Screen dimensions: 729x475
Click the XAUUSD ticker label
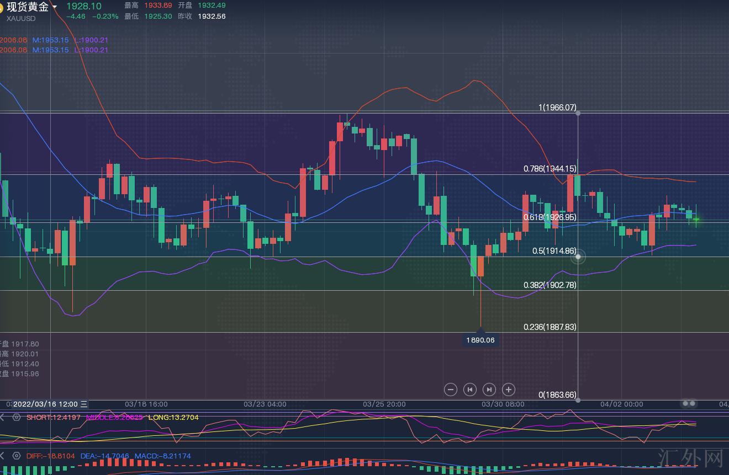point(21,18)
